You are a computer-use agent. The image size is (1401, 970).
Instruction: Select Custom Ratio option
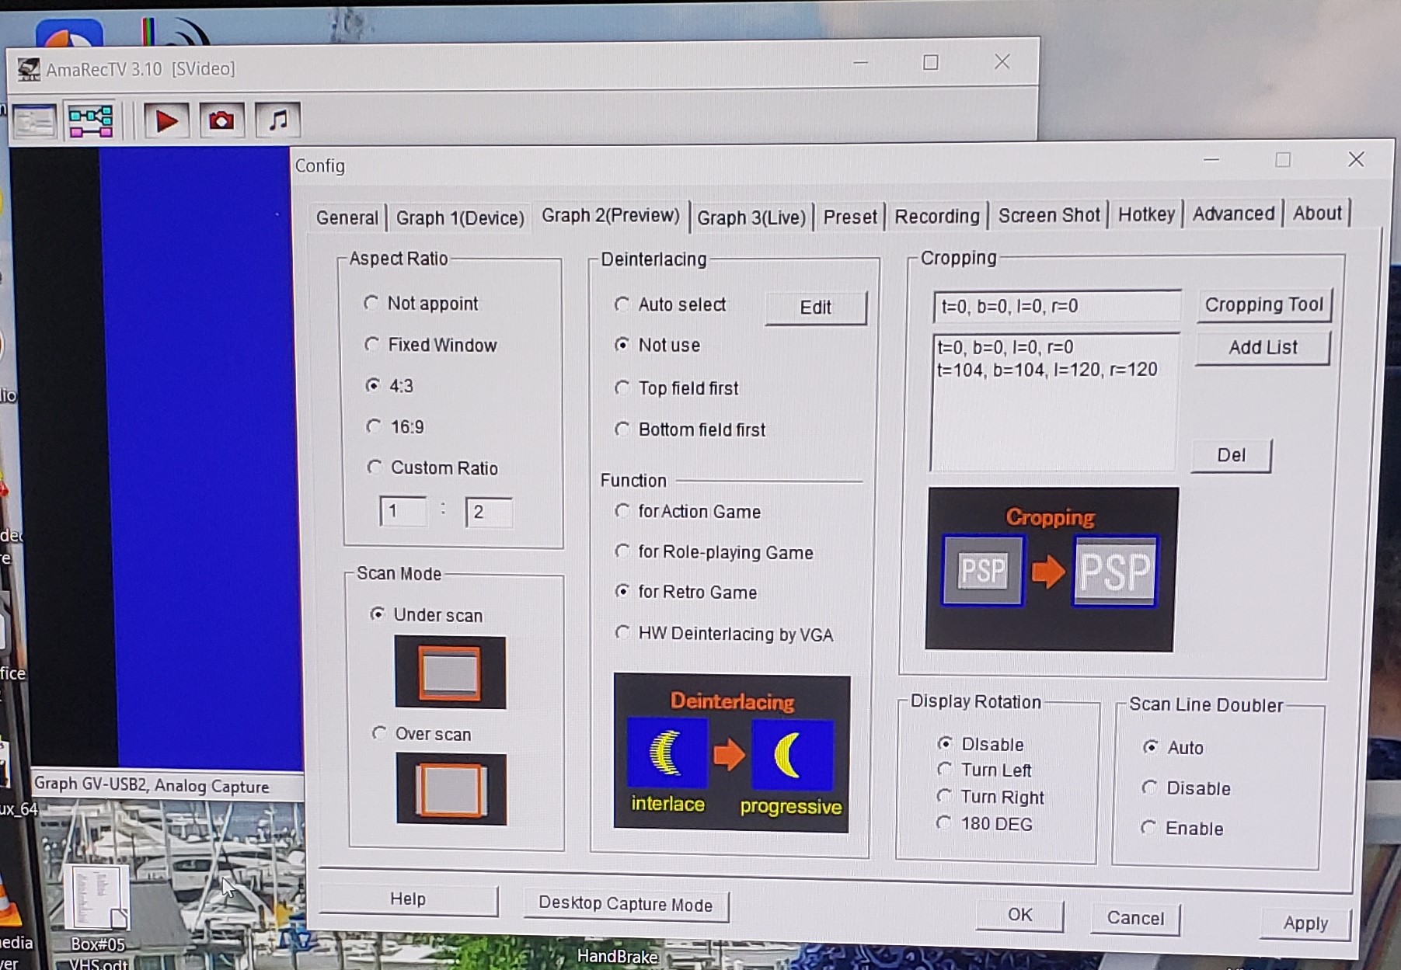tap(432, 468)
